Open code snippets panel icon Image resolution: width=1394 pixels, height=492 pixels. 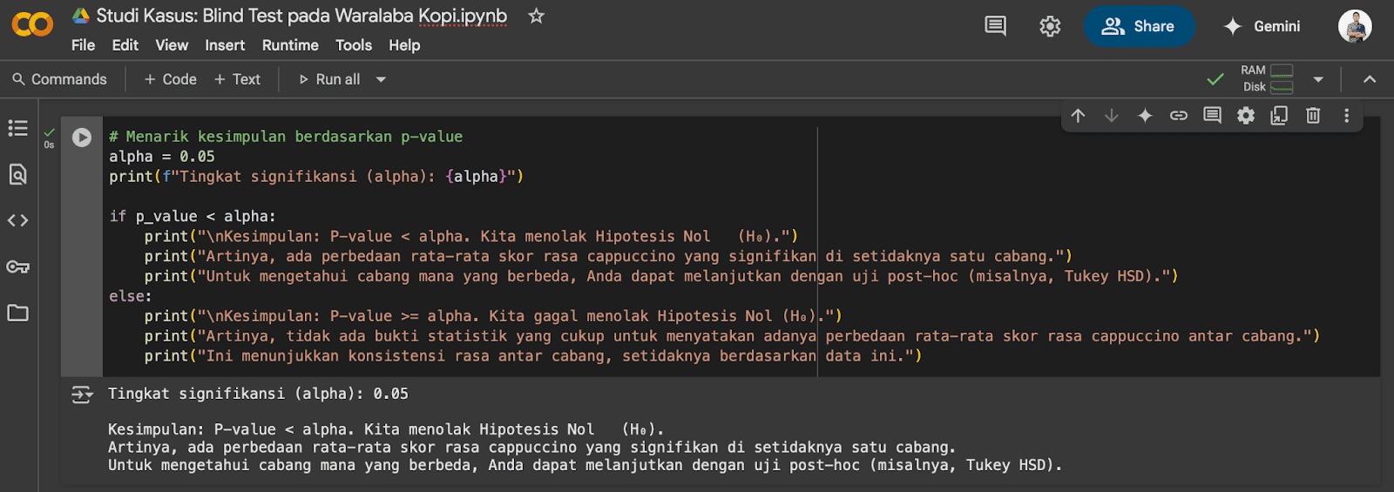[x=17, y=220]
